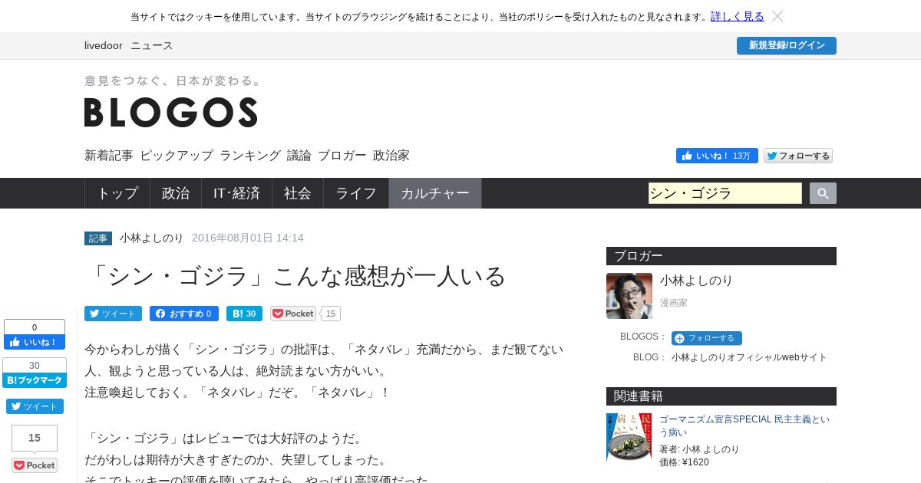
Task: Select ライフ category tab
Action: tap(356, 193)
